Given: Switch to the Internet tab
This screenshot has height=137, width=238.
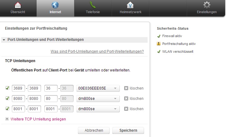Looking at the screenshot, I should click(x=55, y=8).
